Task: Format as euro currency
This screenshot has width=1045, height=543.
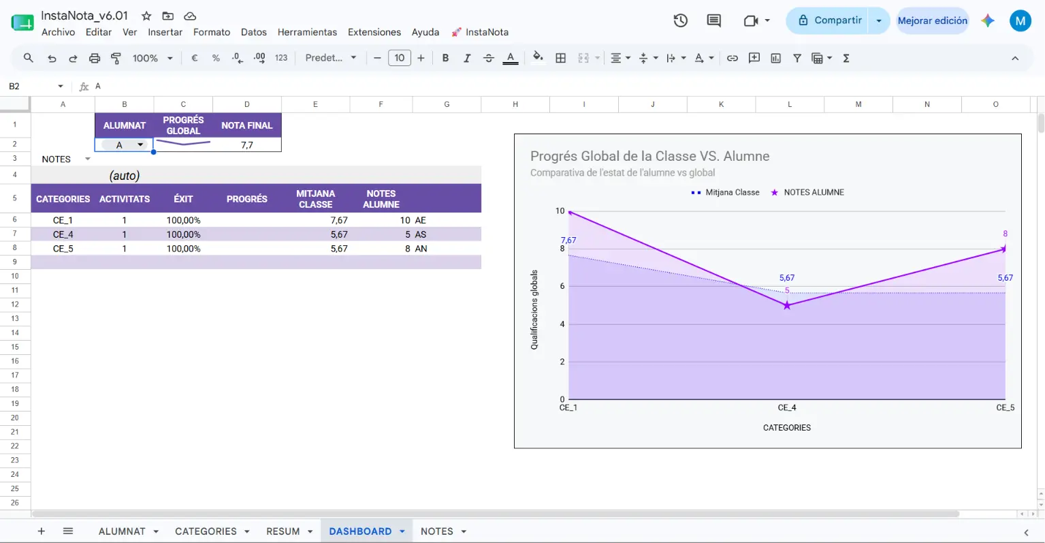Action: [195, 58]
